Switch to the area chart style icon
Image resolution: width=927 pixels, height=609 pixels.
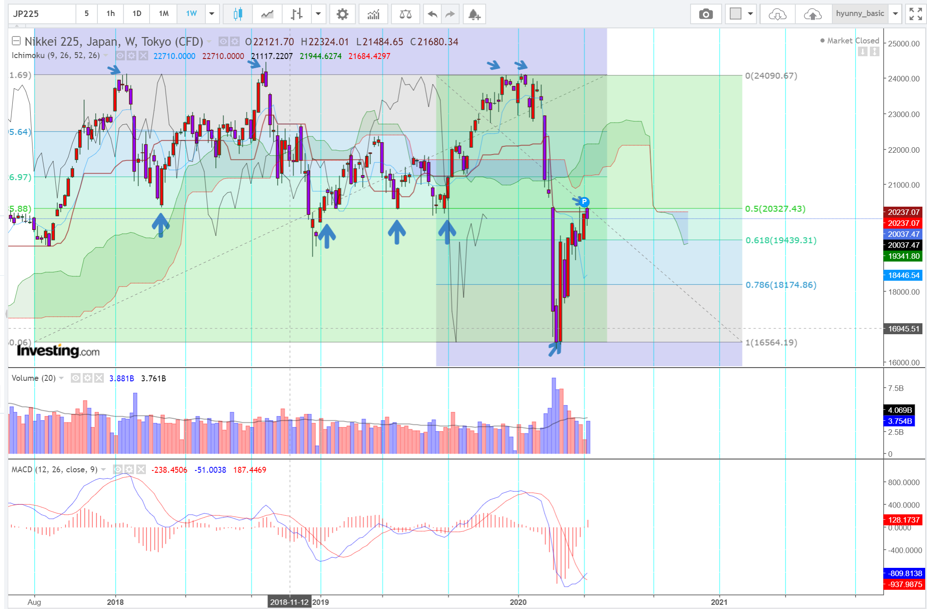click(267, 14)
